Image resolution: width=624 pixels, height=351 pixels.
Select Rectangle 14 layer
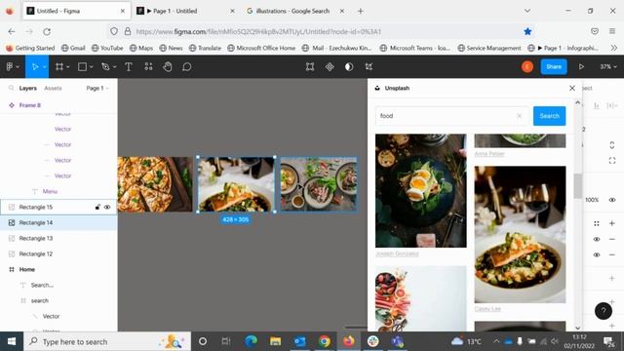pos(58,223)
